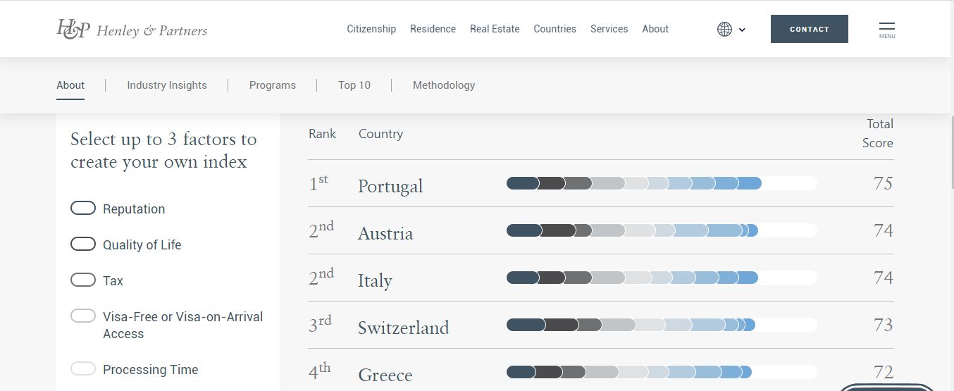Toggle the Processing Time factor
This screenshot has height=391, width=954.
point(83,369)
